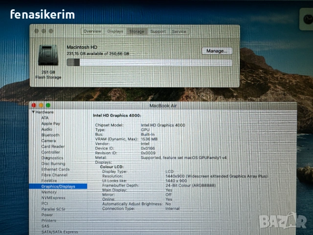The width and height of the screenshot is (313, 235).
Task: Select the Graphics/Displays sidebar entry
Action: [58, 186]
